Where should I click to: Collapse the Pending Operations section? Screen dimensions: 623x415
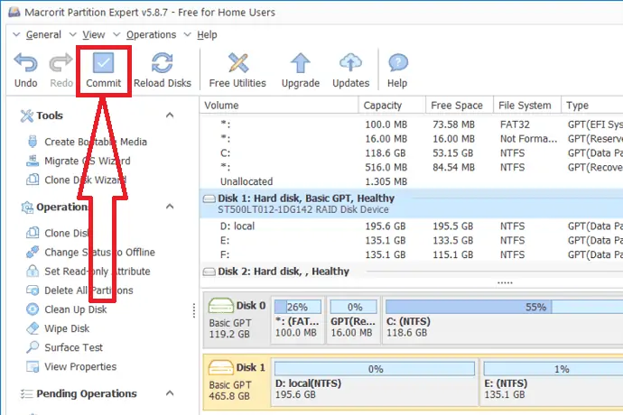(170, 393)
